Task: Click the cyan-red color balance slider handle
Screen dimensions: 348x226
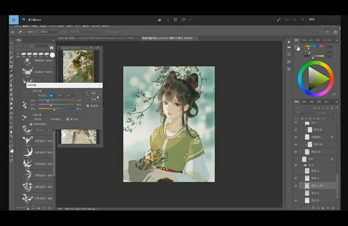Action: click(x=48, y=101)
